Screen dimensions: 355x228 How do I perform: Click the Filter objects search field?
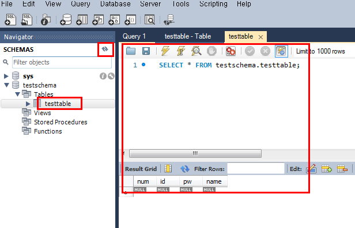(62, 62)
